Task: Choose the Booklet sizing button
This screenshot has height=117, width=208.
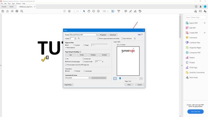Action: click(104, 55)
